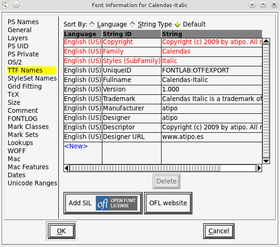The width and height of the screenshot is (280, 247).
Task: Click the scroll right arrow under table
Action: 259,168
